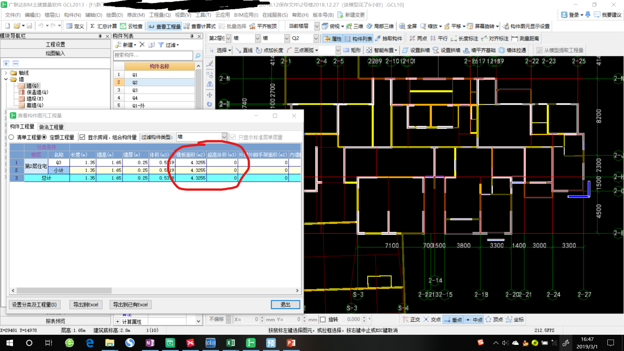
Task: Select 两点 two-point axis tool
Action: [418, 38]
